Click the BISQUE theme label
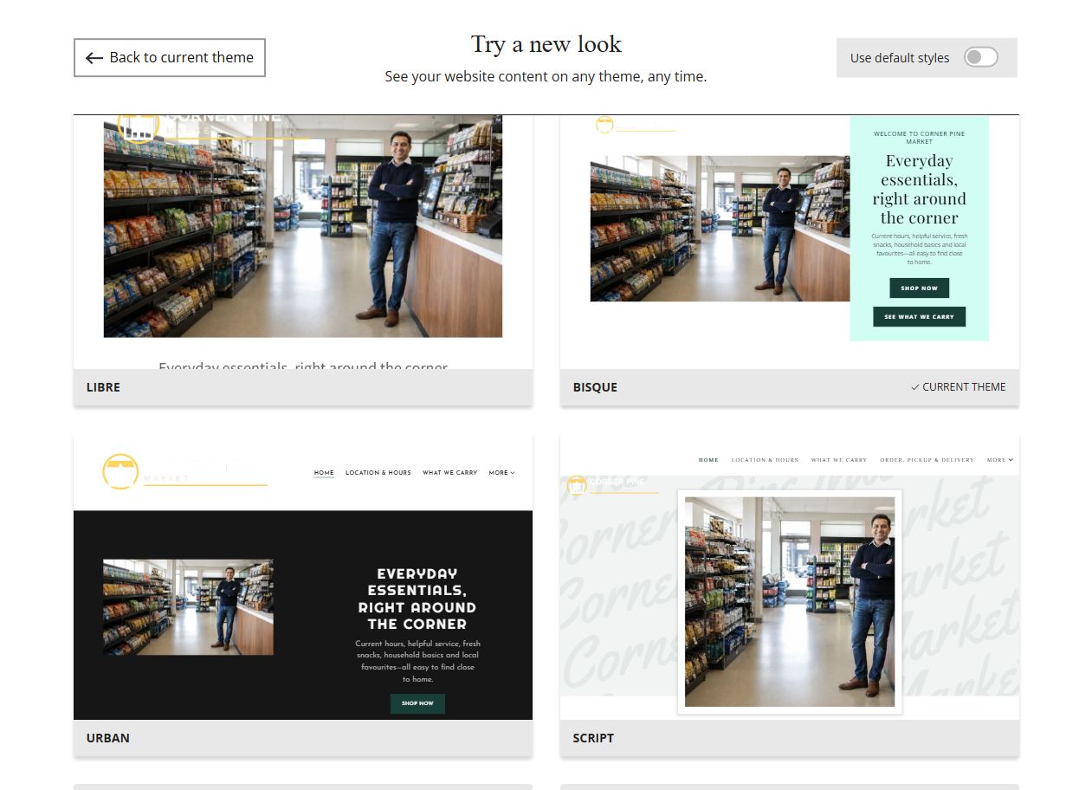 pos(595,387)
